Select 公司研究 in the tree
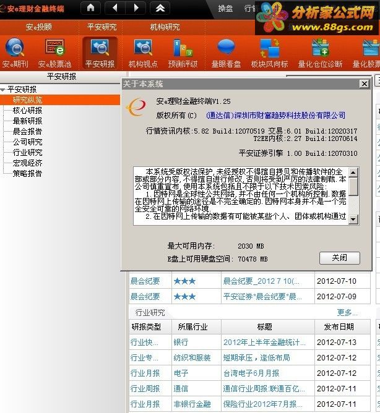The image size is (380, 413). tap(27, 142)
